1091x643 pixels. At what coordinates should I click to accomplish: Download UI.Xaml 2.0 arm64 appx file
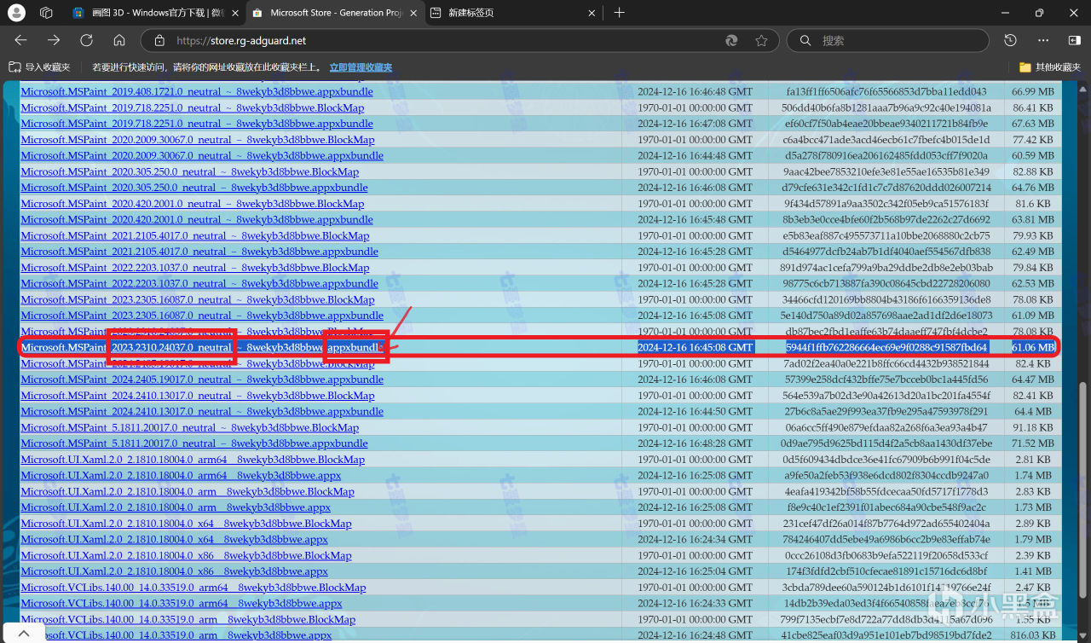click(x=181, y=476)
